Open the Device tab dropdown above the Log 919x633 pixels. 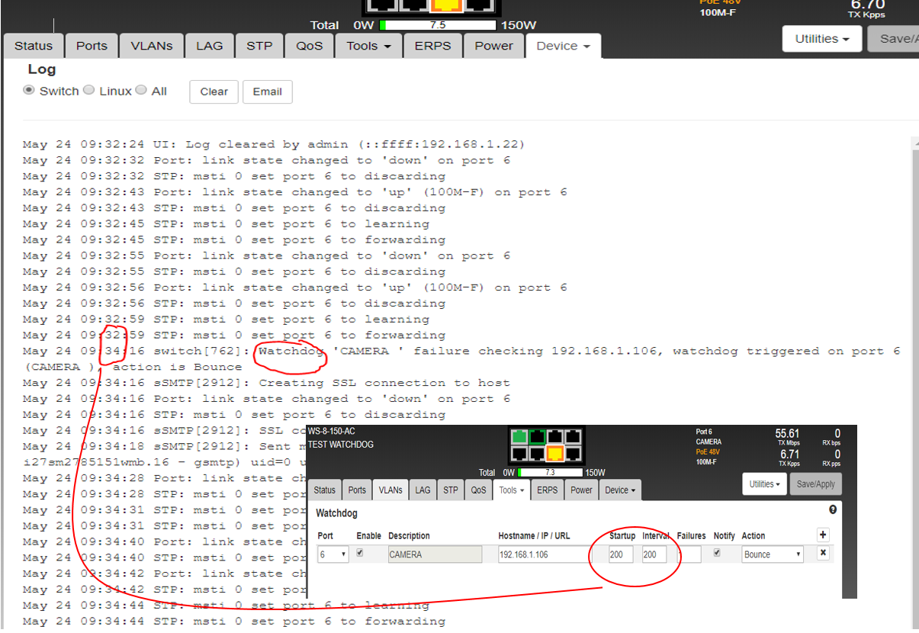pyautogui.click(x=563, y=46)
